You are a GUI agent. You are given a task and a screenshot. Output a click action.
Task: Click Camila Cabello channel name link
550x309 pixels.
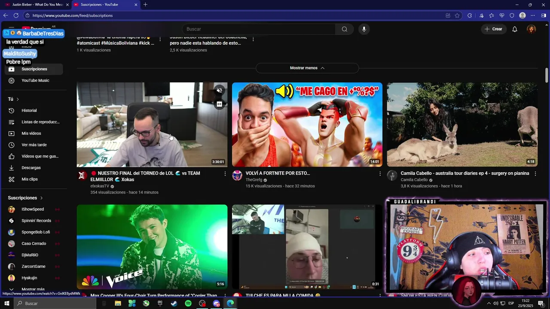pos(414,180)
